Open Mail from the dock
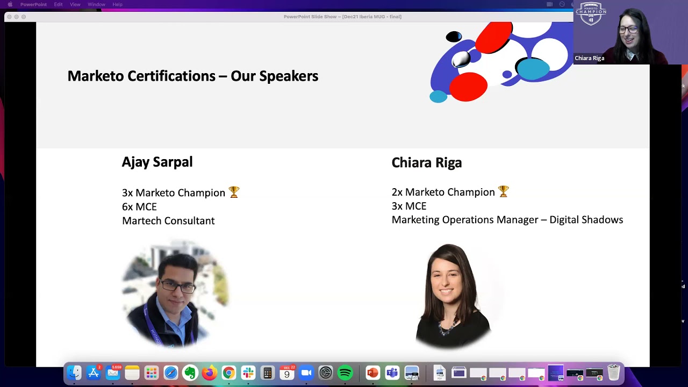This screenshot has width=688, height=387. [x=113, y=372]
